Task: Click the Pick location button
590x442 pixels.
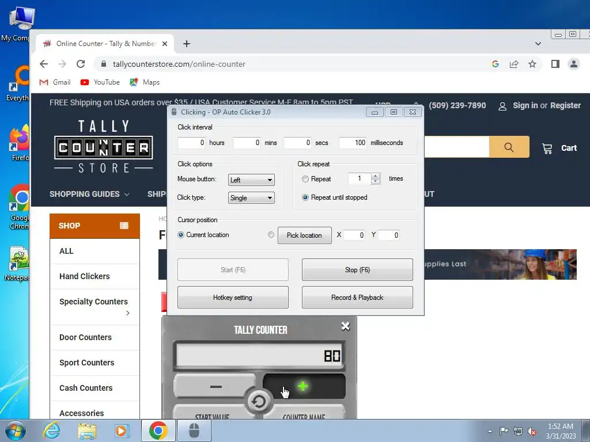Action: click(x=304, y=235)
